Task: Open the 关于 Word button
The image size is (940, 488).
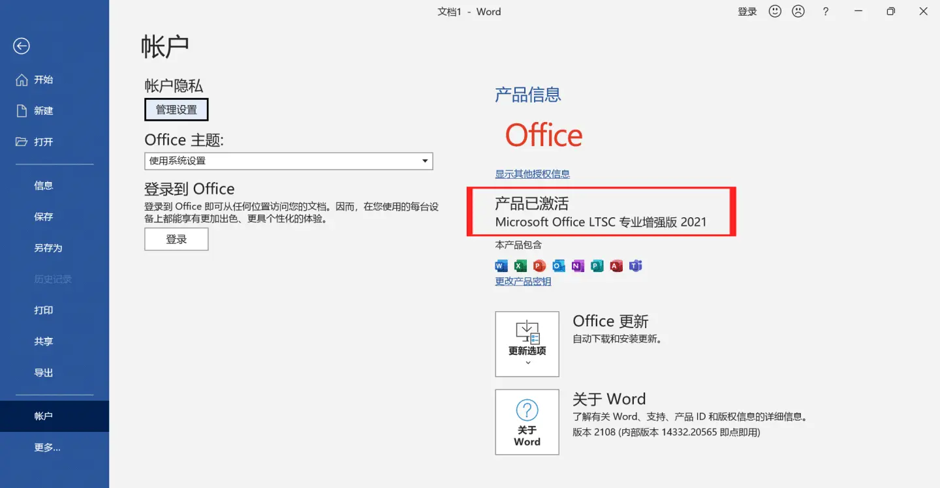Action: click(527, 422)
